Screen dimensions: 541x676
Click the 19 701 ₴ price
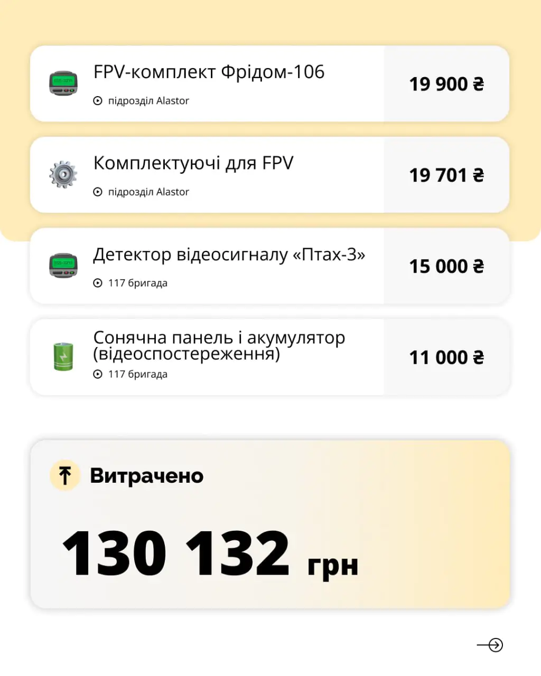446,175
